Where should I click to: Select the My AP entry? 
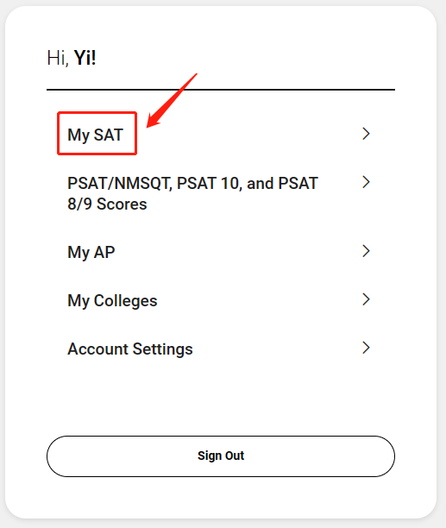(91, 252)
